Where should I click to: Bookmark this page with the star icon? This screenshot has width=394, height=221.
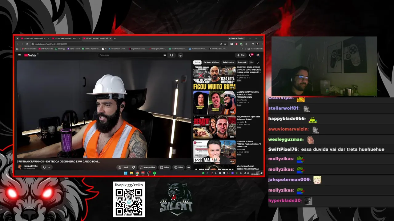tap(225, 44)
